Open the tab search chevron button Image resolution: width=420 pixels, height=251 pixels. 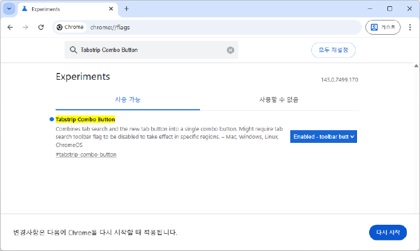click(x=9, y=9)
